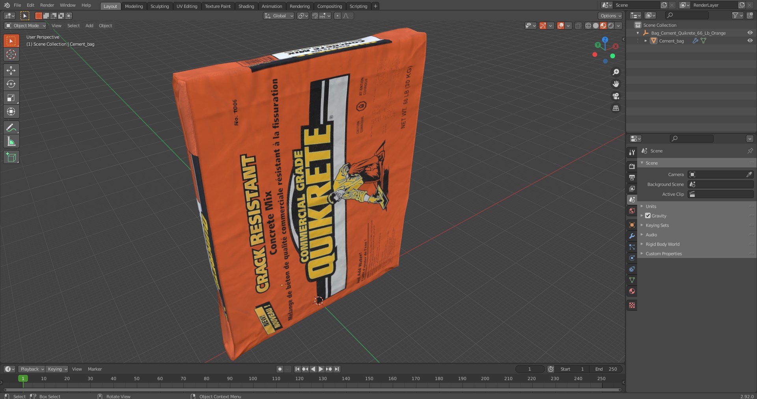Open the Render menu
757x399 pixels.
click(47, 5)
